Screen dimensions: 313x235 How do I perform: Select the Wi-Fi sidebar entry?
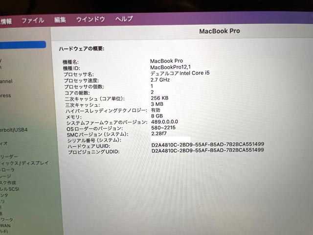pos(5,232)
